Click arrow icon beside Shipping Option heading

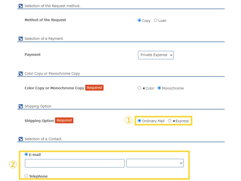tap(21, 106)
